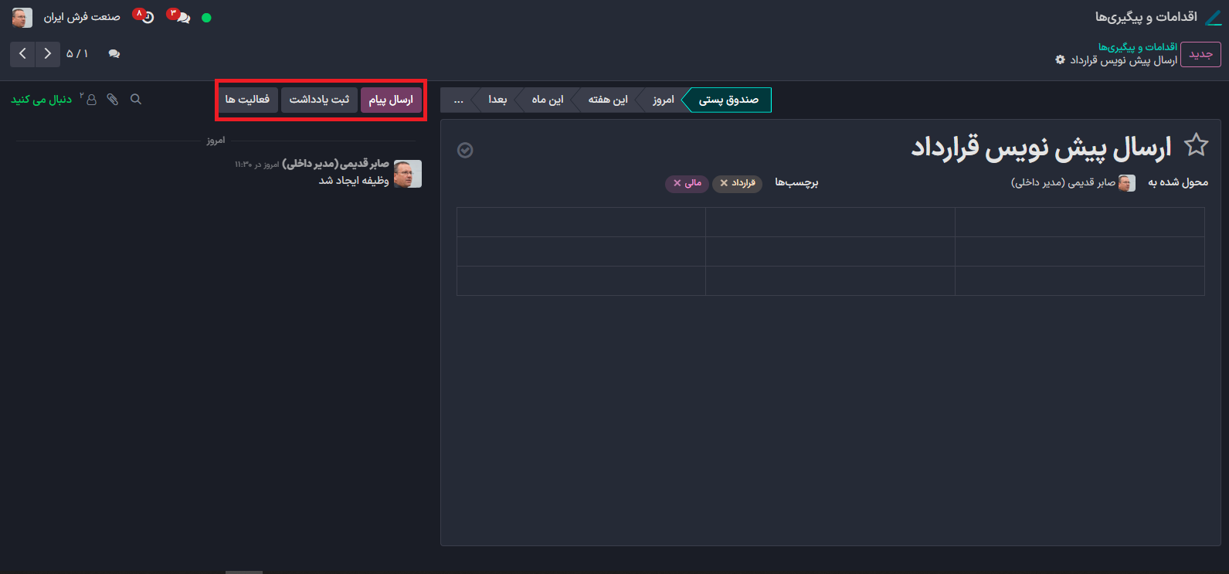Remove the 'مالی' tag with its x

tap(677, 183)
